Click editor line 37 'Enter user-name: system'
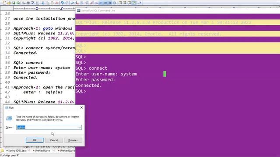 tap(42, 68)
